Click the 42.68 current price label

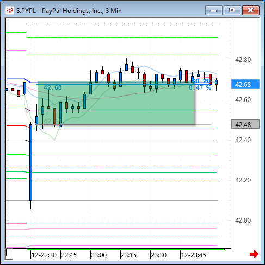(245, 84)
